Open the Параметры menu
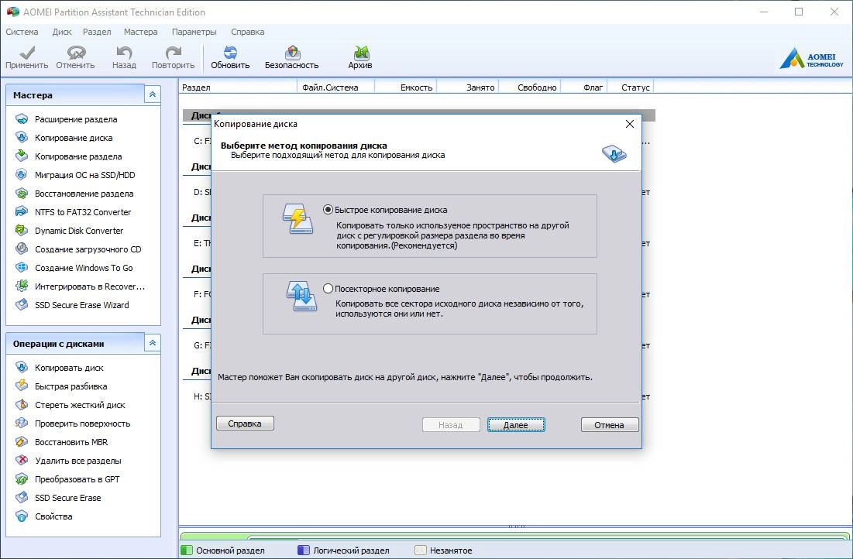 pos(194,32)
